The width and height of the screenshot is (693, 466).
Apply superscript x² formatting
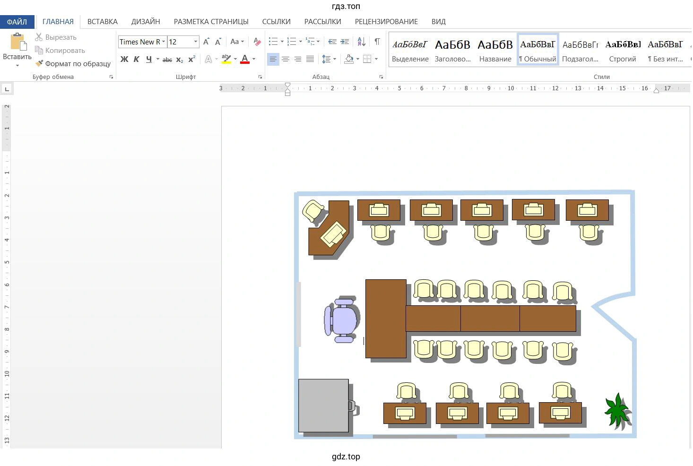point(191,60)
